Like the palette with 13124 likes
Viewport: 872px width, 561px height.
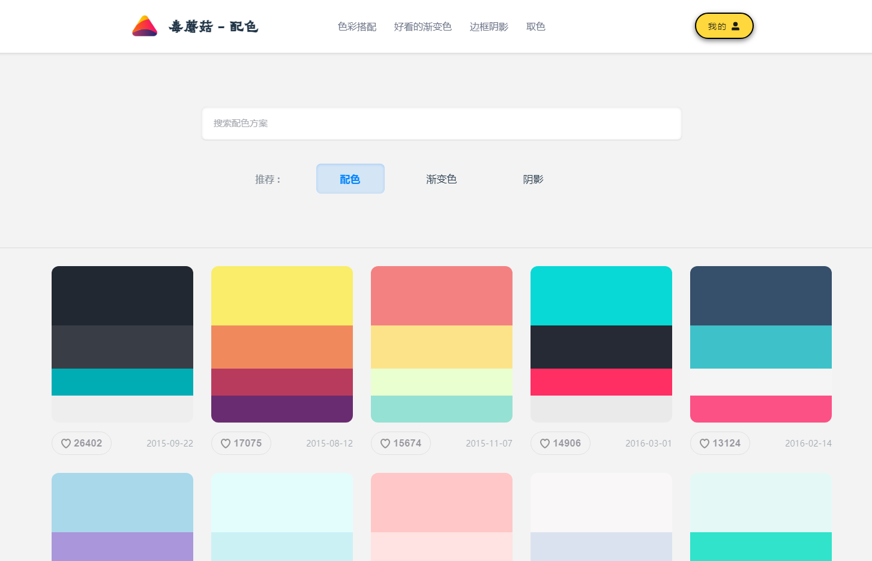[720, 444]
